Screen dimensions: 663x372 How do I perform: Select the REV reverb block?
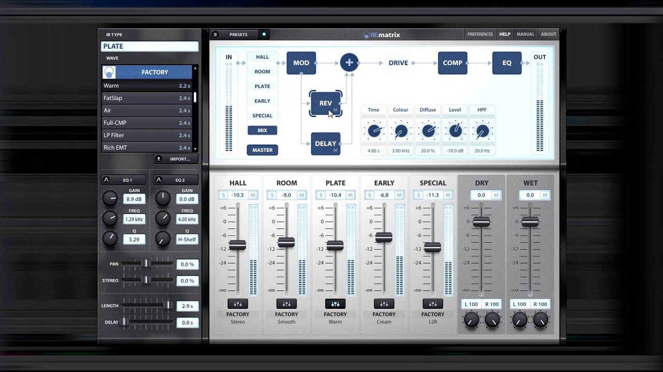(x=325, y=103)
